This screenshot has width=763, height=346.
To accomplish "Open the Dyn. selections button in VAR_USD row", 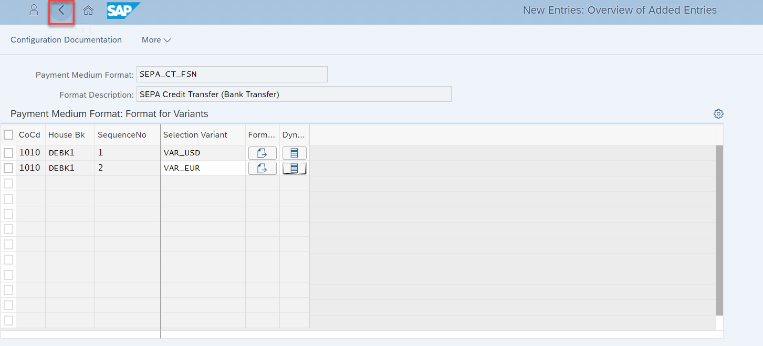I will coord(295,153).
